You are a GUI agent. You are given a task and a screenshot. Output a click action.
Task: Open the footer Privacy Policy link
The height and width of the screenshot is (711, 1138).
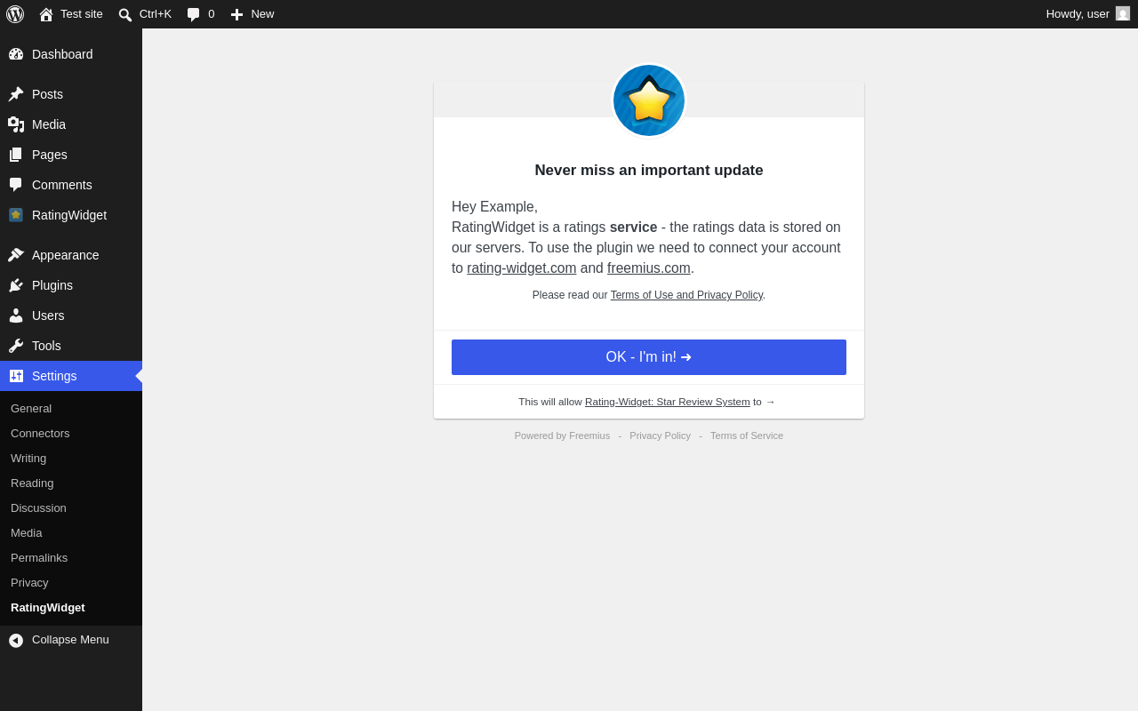[660, 435]
